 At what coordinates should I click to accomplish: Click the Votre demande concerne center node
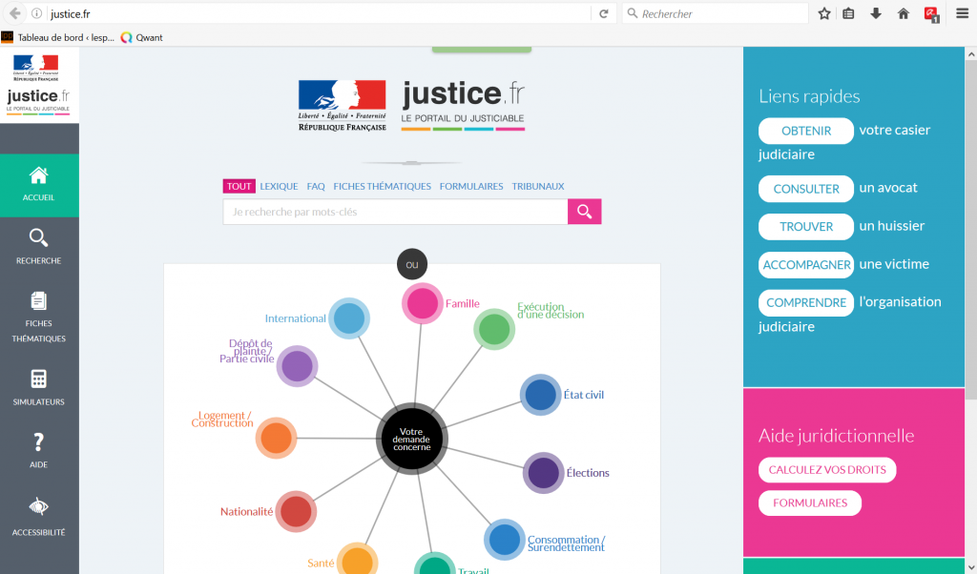point(411,439)
